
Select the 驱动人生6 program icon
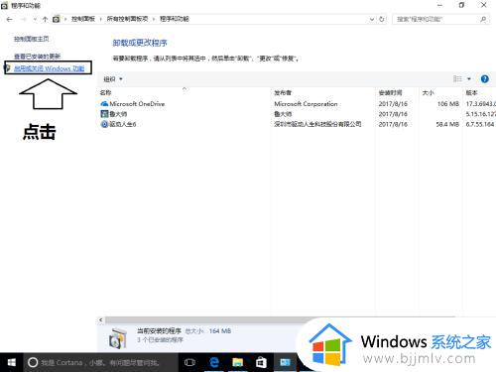click(x=104, y=124)
